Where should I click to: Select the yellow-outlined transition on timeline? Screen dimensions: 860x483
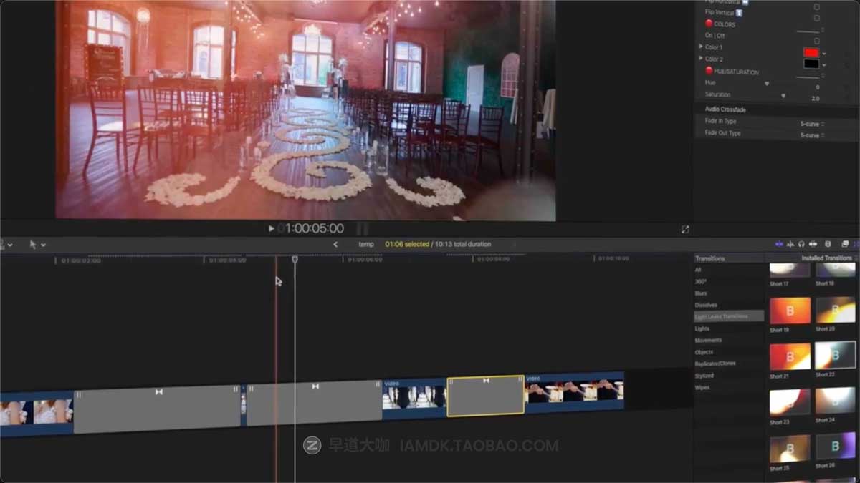coord(486,395)
